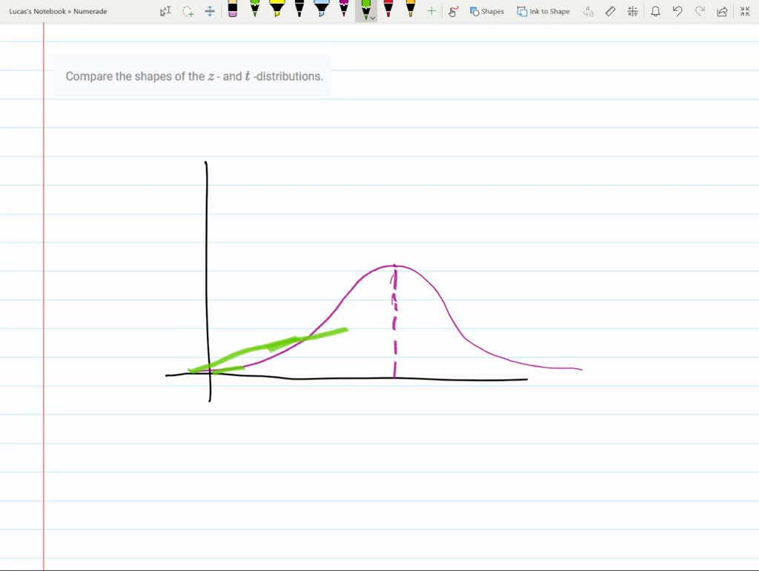Click the notifications bell icon

pyautogui.click(x=654, y=11)
